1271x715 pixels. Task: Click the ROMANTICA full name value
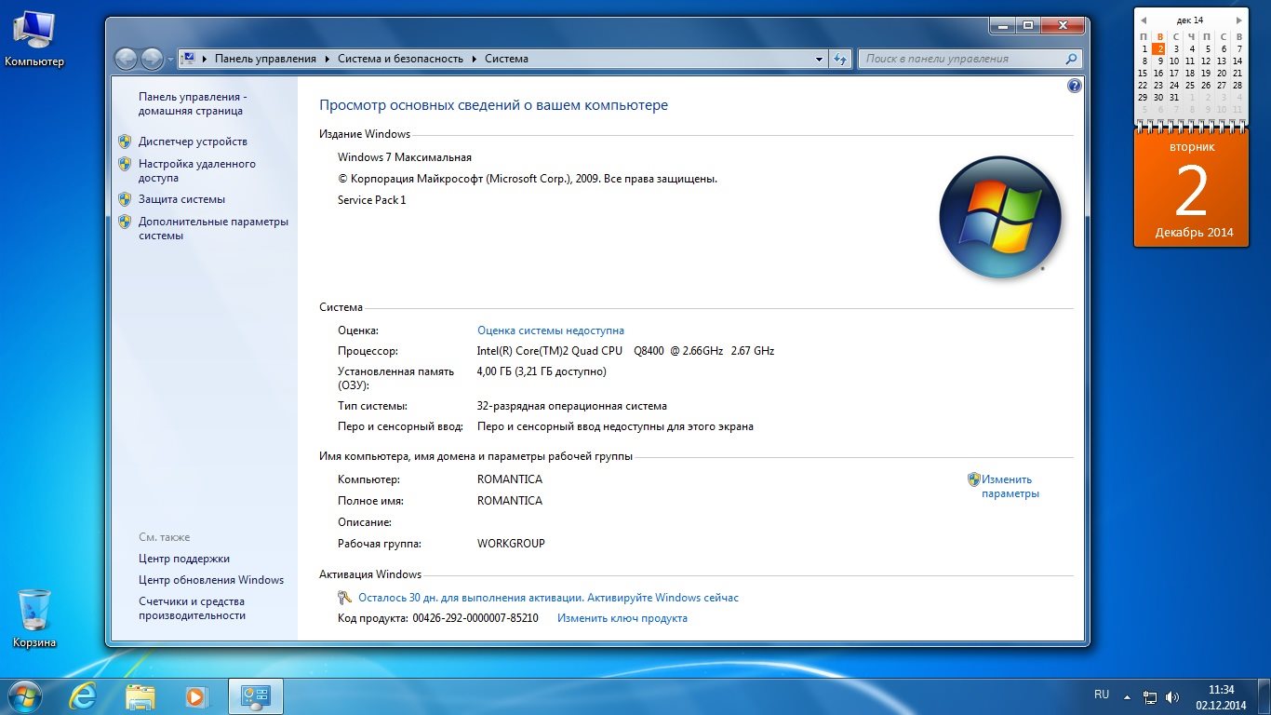coord(510,501)
